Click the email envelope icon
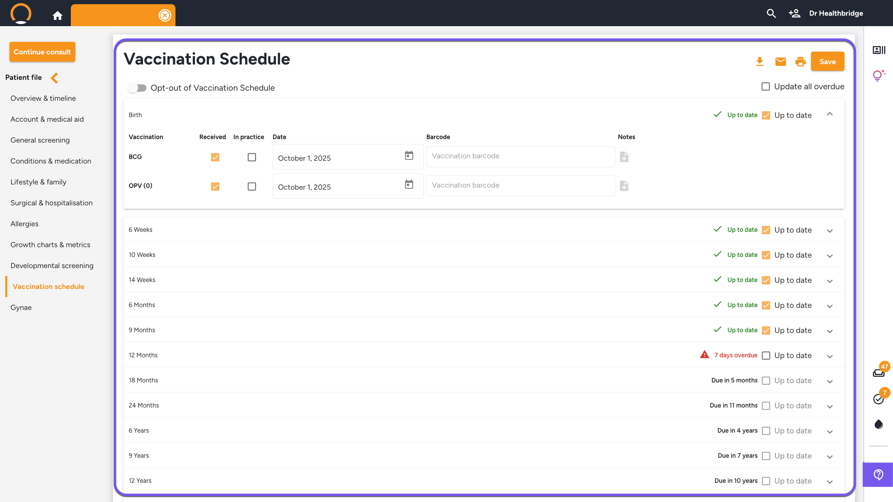 (x=780, y=62)
